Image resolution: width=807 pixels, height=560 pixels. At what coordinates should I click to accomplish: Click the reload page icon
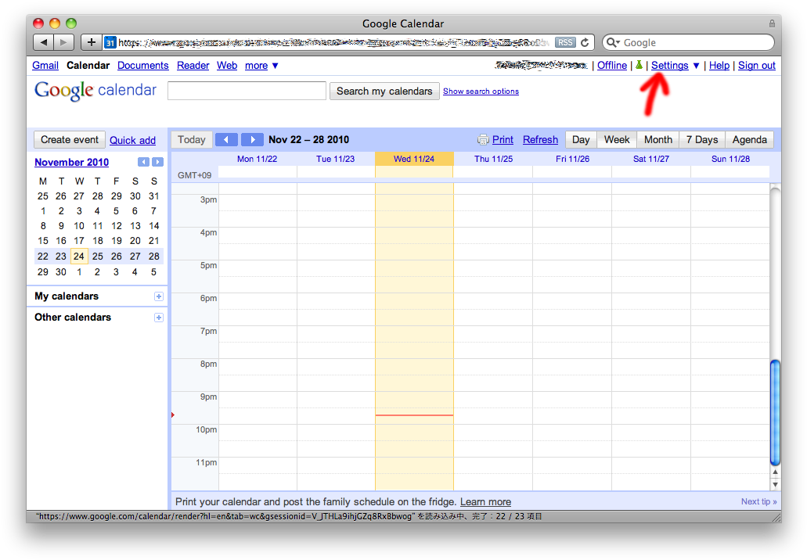click(585, 42)
